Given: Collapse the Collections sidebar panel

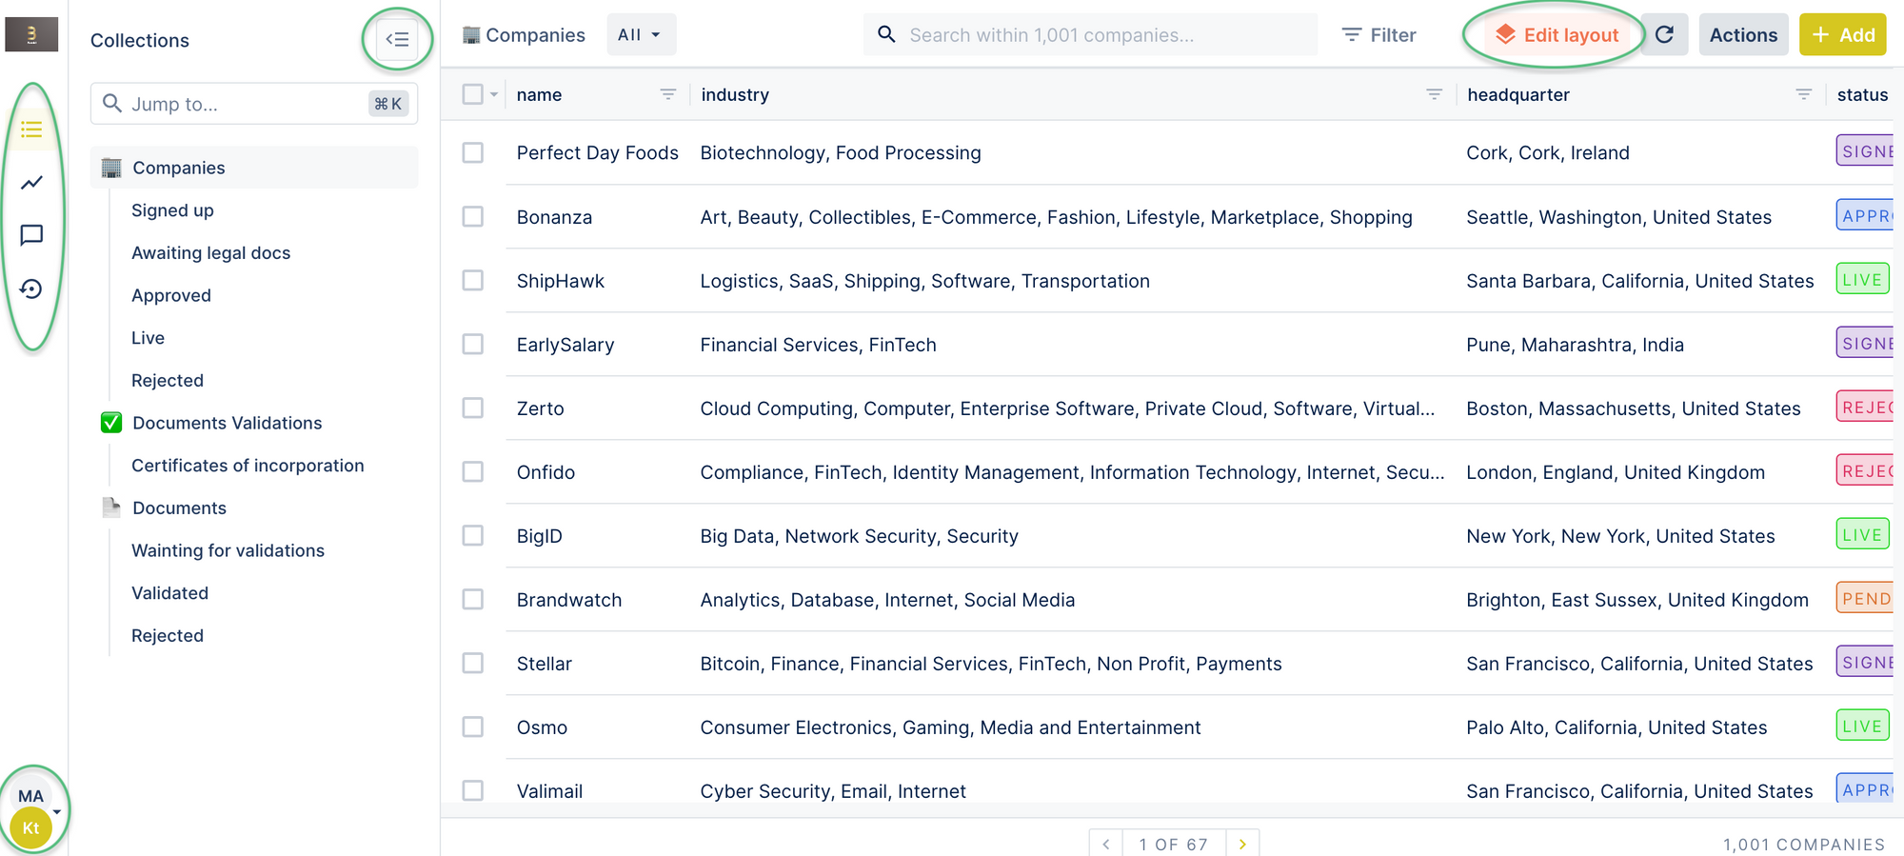Looking at the screenshot, I should (397, 39).
